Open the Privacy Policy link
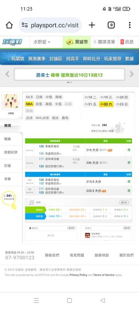The image size is (139, 309). click(78, 275)
